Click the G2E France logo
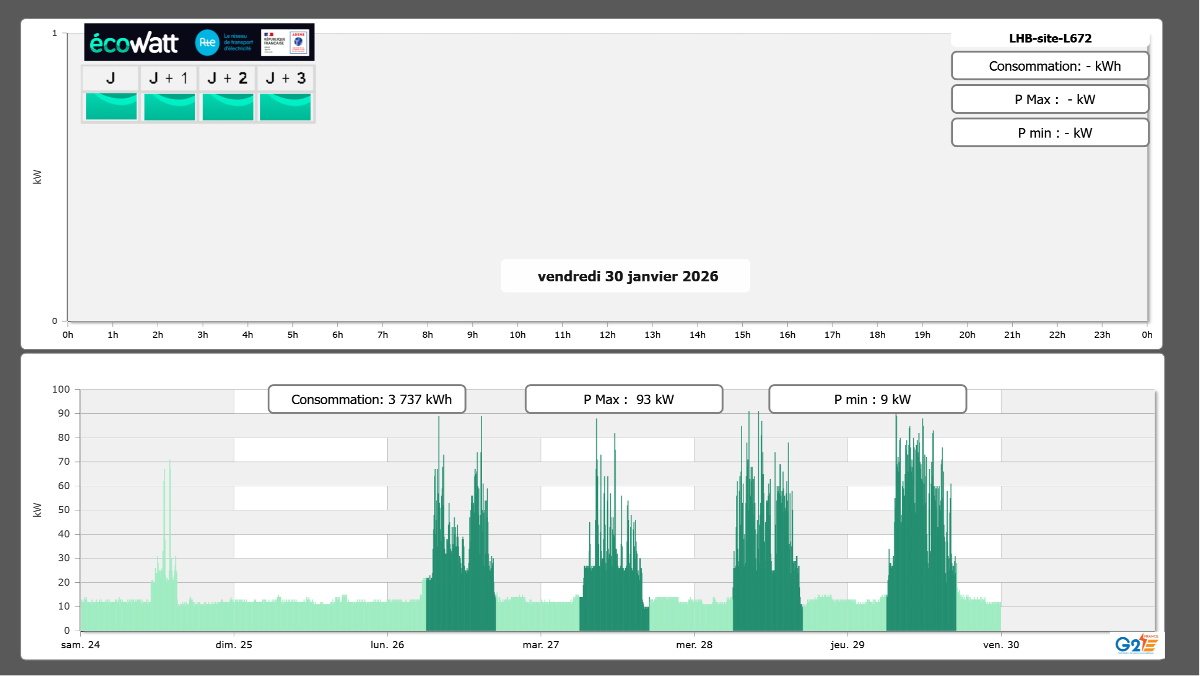Screen dimensions: 1200x676 (x=1136, y=644)
